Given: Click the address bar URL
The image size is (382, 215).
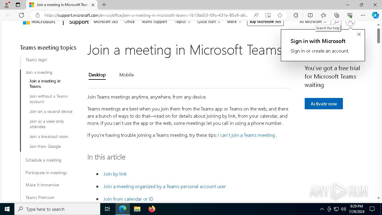Looking at the screenshot, I should point(146,15).
